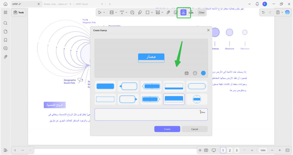293x155 pixels.
Task: Choose the signature tool in the toolbar
Action: [x=191, y=12]
